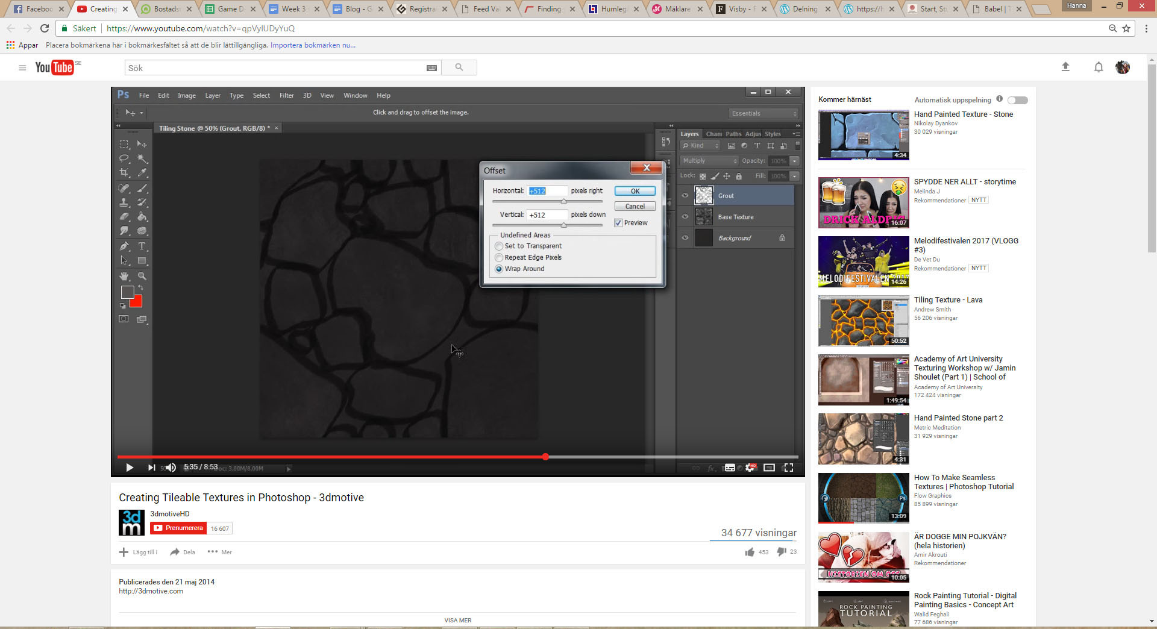The width and height of the screenshot is (1157, 629).
Task: Switch to the Paths tab
Action: click(733, 134)
